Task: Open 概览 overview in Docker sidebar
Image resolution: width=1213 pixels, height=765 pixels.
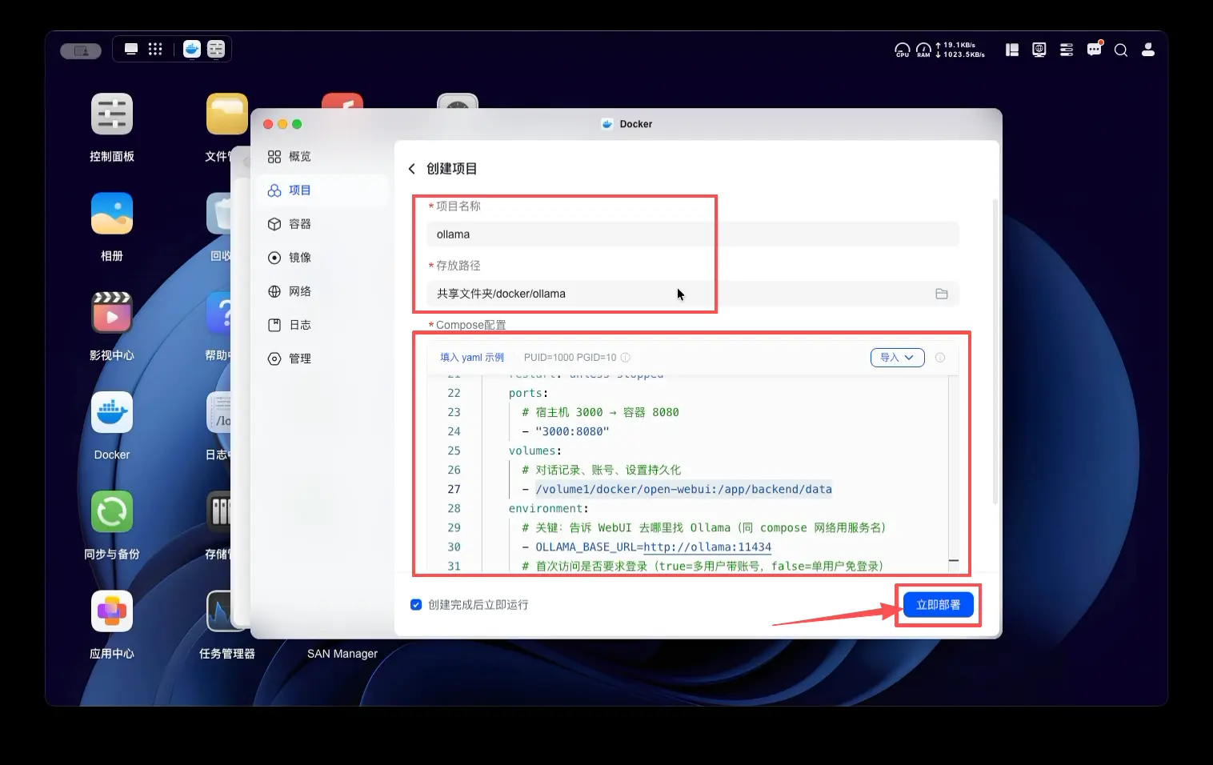Action: point(322,156)
